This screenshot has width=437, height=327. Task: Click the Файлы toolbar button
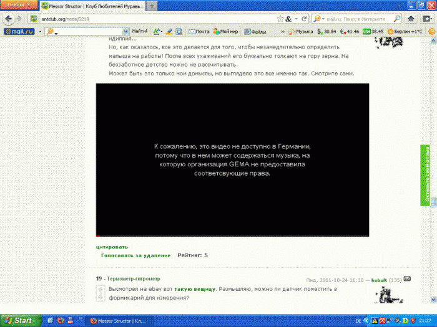(x=255, y=31)
